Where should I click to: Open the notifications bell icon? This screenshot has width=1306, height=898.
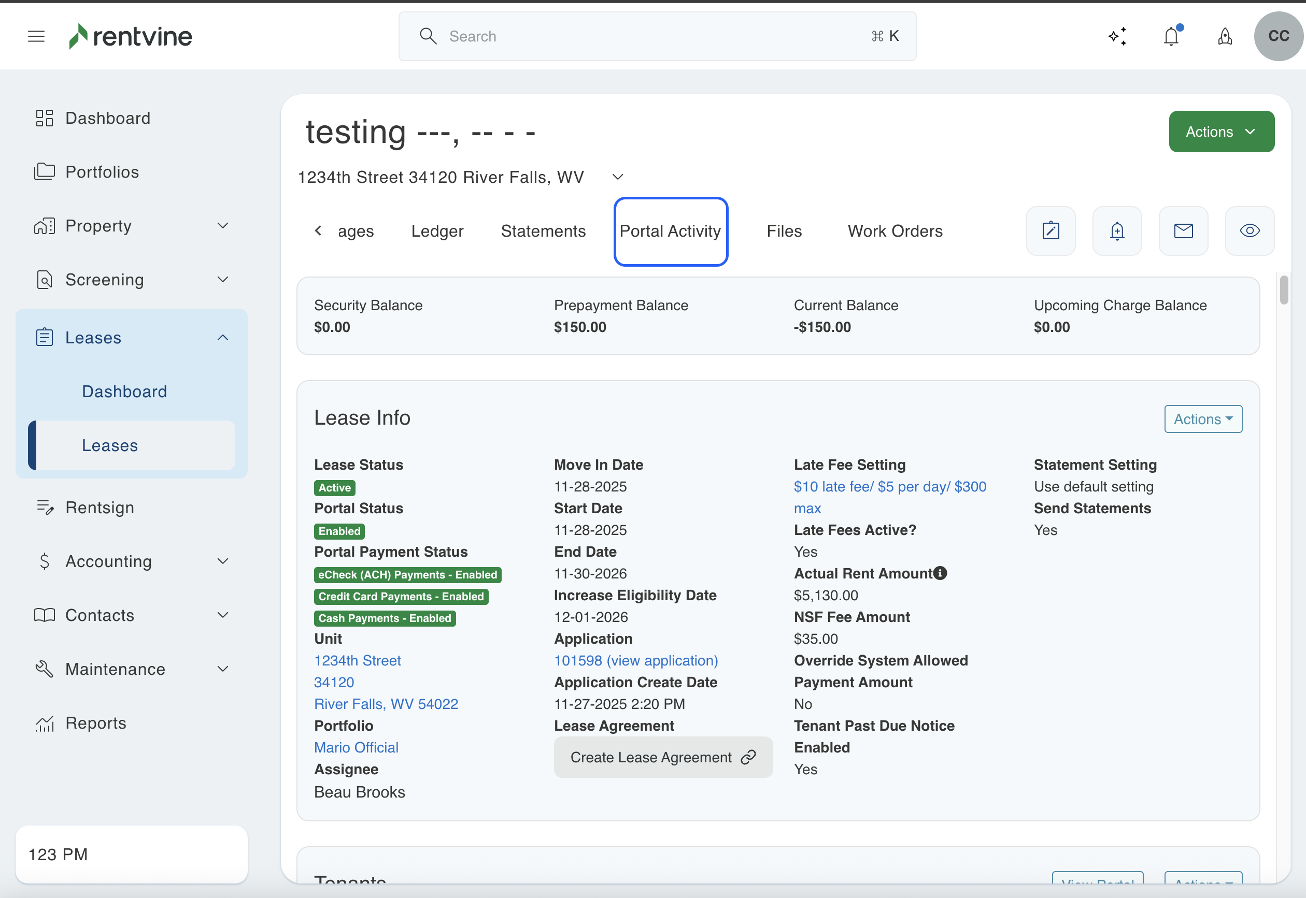(1171, 37)
